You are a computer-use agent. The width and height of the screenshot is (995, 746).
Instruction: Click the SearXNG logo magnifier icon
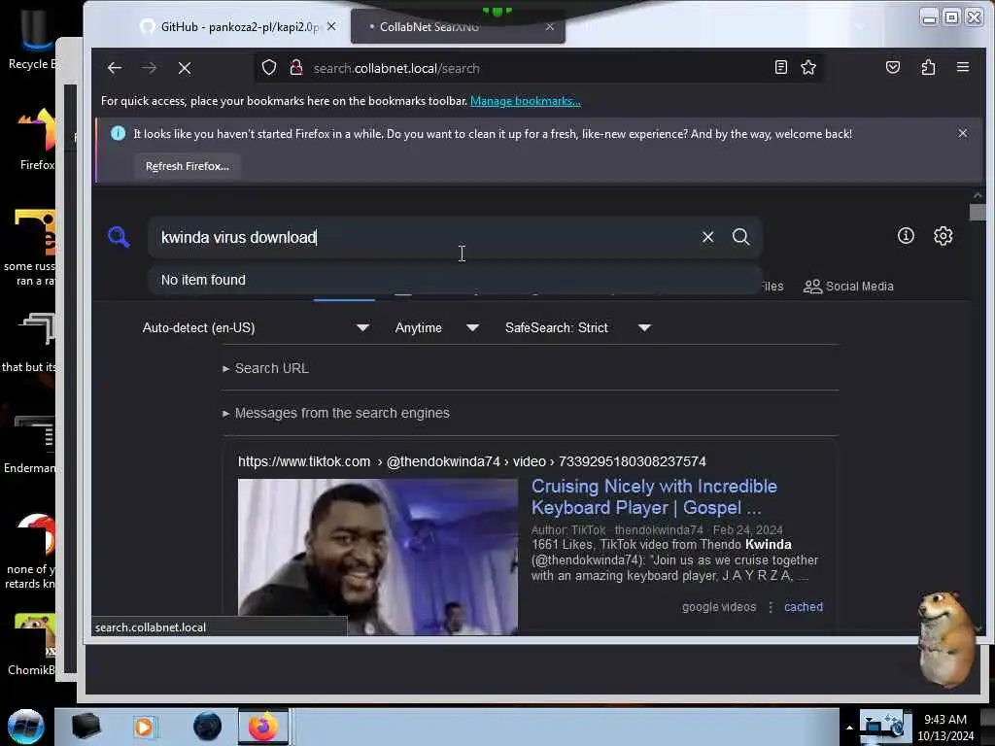click(x=119, y=237)
